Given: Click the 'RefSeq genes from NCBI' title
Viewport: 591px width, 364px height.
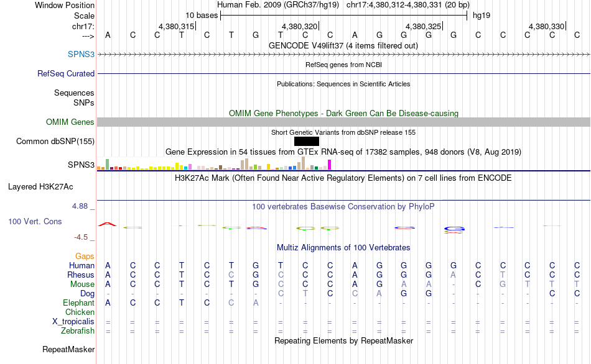Looking at the screenshot, I should pos(343,65).
